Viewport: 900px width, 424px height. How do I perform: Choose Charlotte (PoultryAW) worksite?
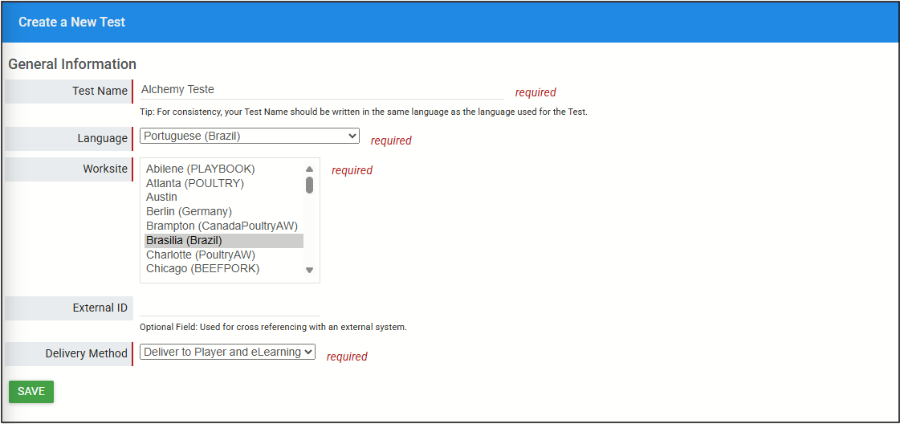pos(201,255)
